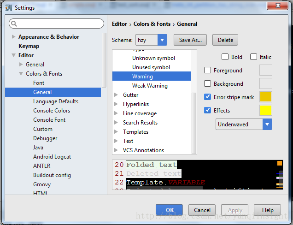Enable the Italic checkbox
This screenshot has height=225, width=293.
point(253,57)
